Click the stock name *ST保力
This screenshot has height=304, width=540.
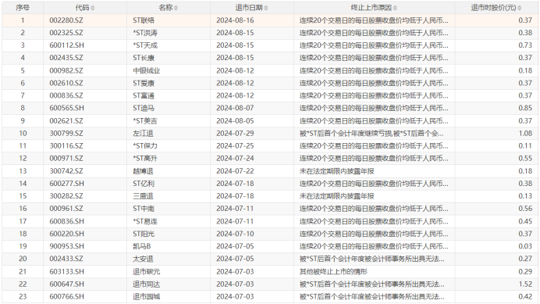(x=145, y=146)
